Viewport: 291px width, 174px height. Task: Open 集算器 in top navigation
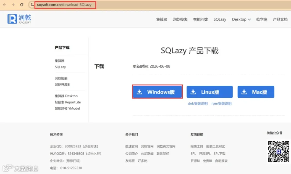[x=161, y=19]
